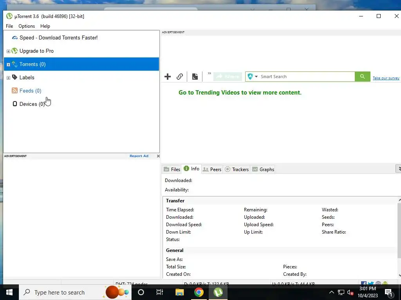Open File Explorer from taskbar
This screenshot has height=300, width=401.
179,292
